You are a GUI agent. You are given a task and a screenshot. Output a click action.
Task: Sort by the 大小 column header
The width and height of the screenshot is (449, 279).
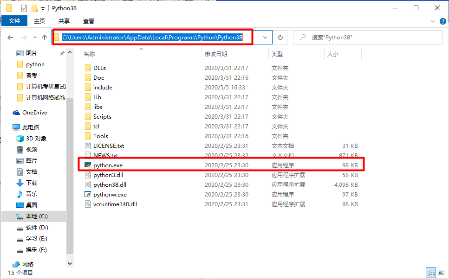pyautogui.click(x=333, y=54)
